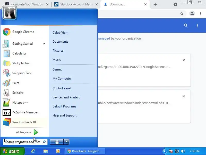Open Documents from Start menu

[x=60, y=42]
